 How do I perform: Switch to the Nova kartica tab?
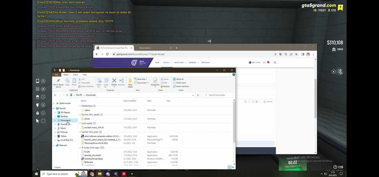[x=153, y=48]
